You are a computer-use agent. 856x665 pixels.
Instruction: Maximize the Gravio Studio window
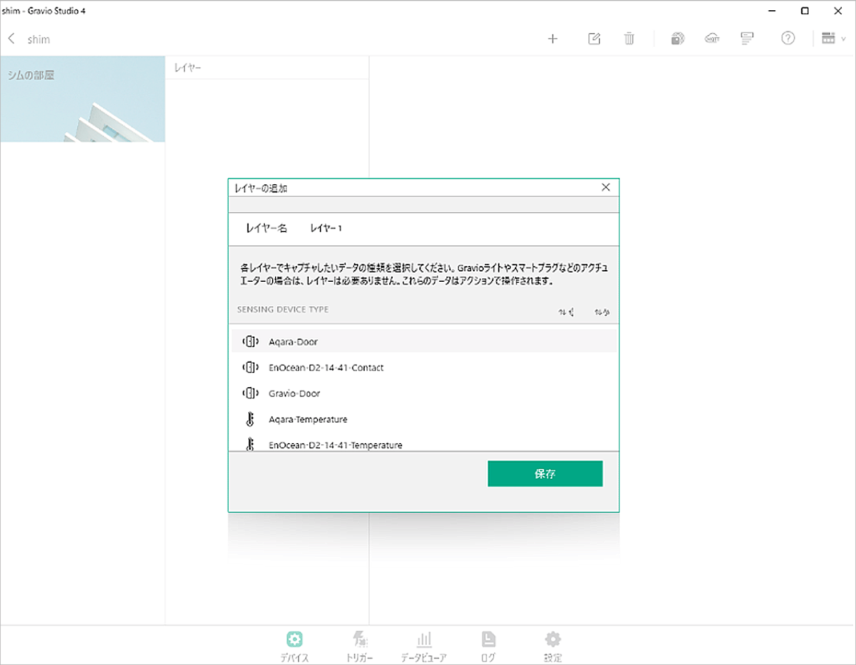805,11
